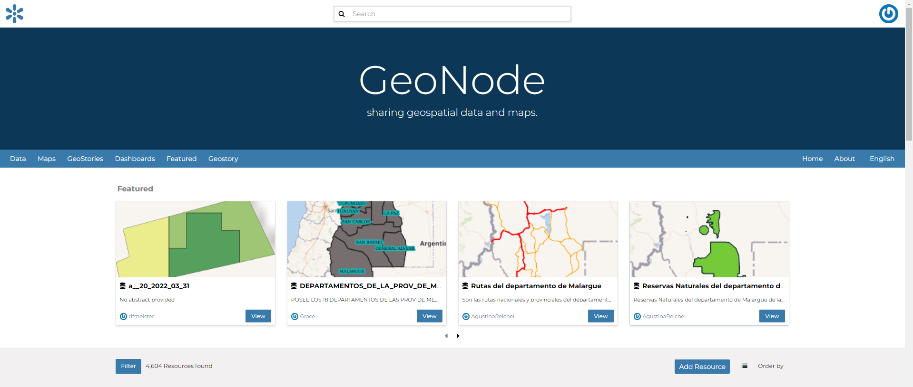This screenshot has height=387, width=913.
Task: Open the a__20_2022_03_31 map thumbnail
Action: 196,239
